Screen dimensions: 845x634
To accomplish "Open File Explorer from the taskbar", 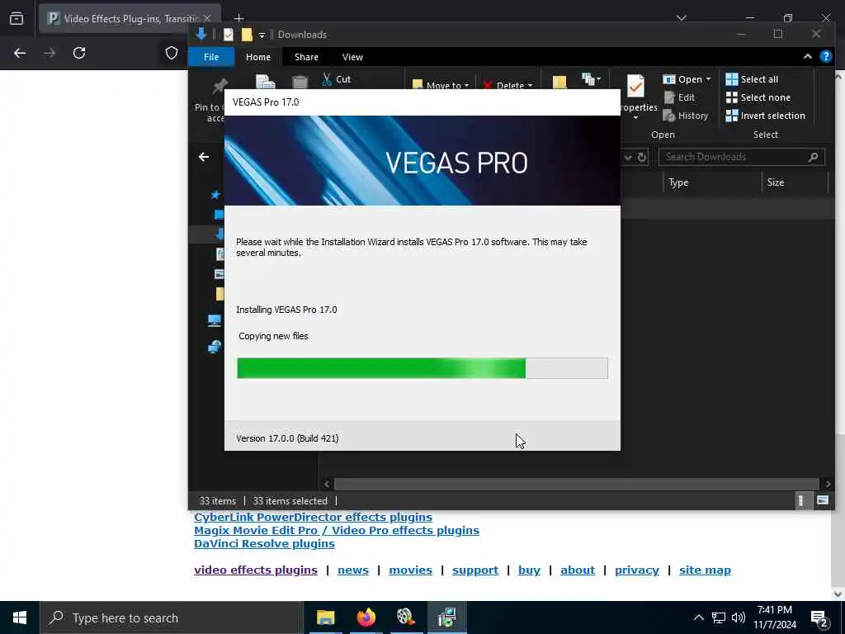I will click(325, 617).
